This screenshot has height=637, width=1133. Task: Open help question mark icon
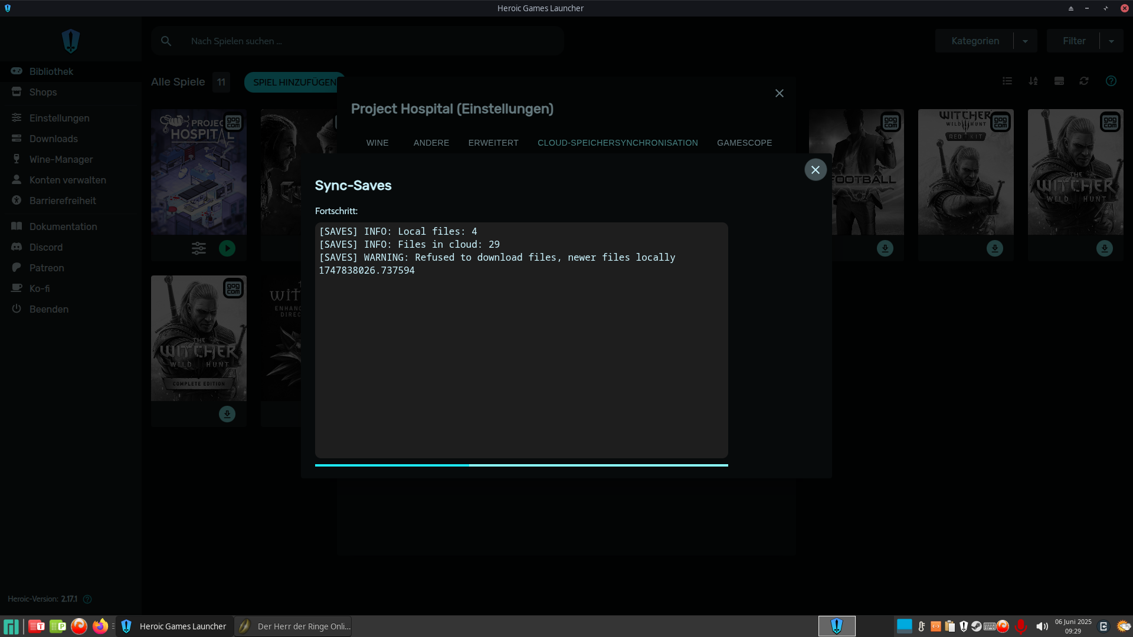coord(1111,81)
